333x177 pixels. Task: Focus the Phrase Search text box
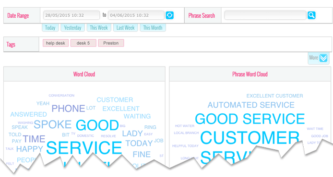[x=265, y=15]
